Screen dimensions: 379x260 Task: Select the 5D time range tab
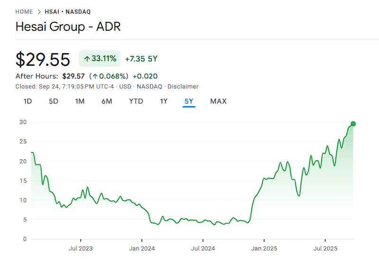point(54,101)
